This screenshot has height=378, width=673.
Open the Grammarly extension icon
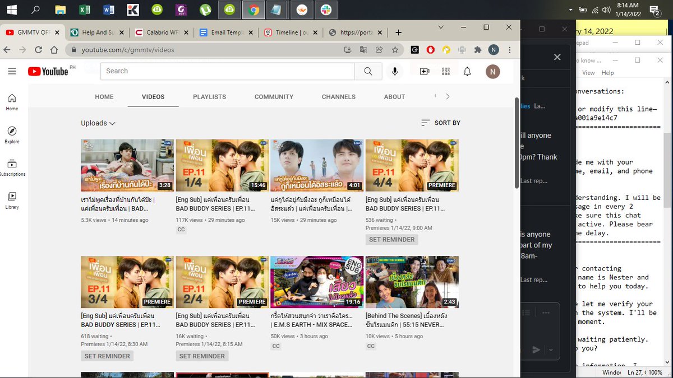pyautogui.click(x=414, y=50)
